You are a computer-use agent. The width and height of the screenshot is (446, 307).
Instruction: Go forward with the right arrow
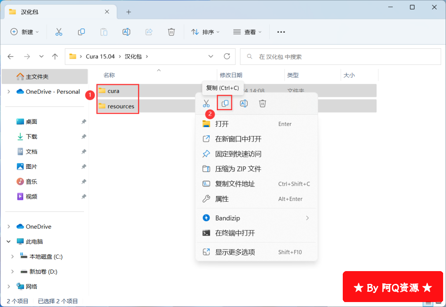(x=27, y=57)
